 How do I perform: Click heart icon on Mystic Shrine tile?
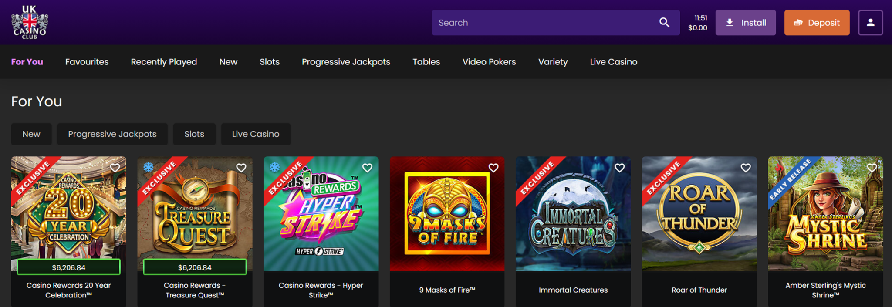(x=872, y=168)
